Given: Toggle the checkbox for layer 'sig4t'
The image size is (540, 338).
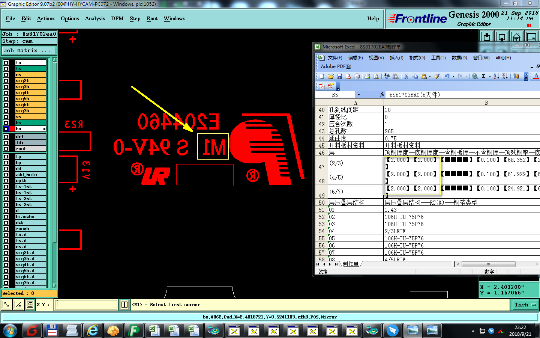Looking at the screenshot, I should (6, 93).
